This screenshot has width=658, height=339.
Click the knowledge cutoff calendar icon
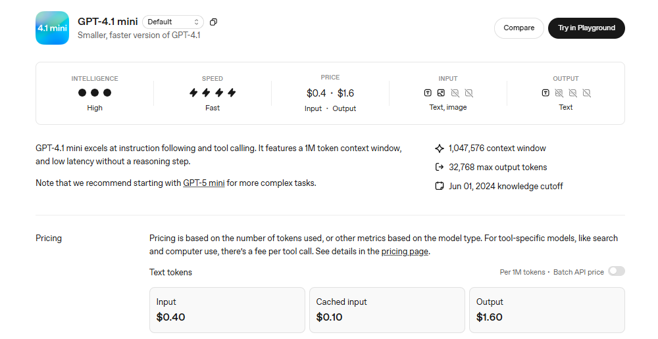click(440, 186)
